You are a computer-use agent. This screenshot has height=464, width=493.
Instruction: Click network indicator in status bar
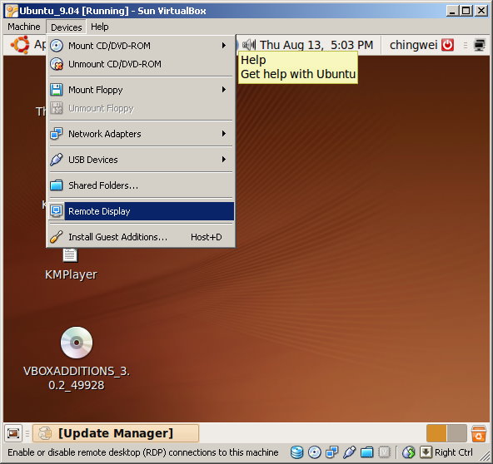[x=332, y=452]
